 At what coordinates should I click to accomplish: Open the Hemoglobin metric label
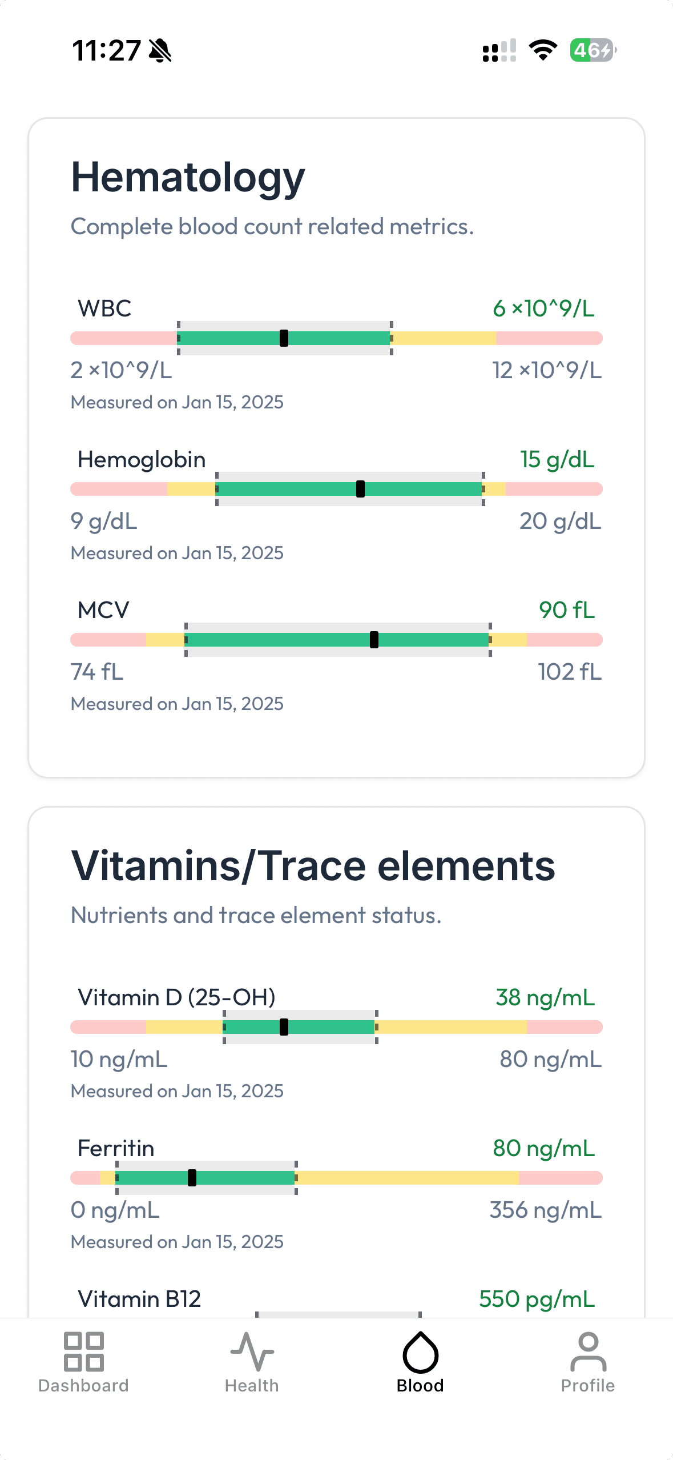142,460
